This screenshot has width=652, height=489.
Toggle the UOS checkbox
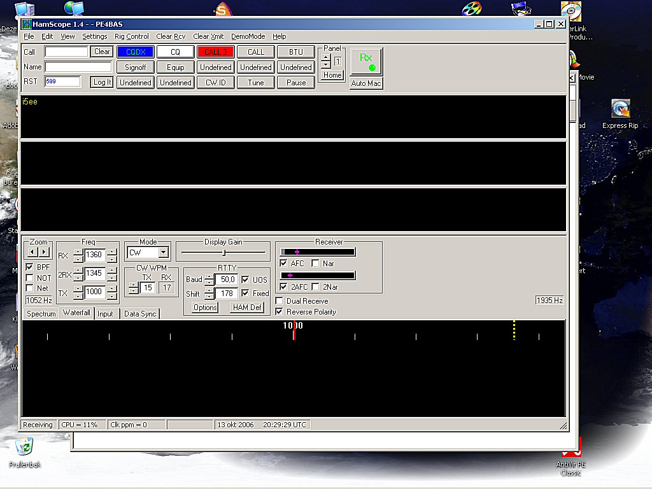245,280
